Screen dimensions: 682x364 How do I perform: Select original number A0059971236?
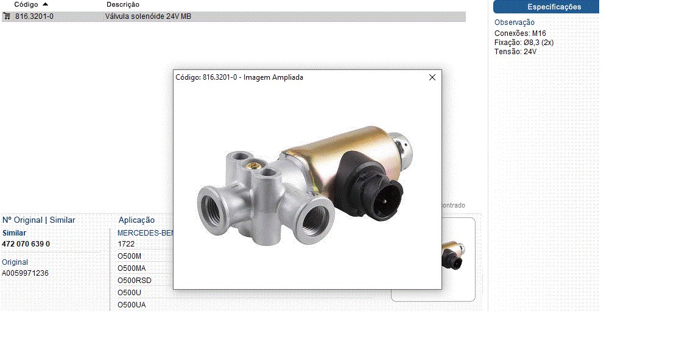click(25, 273)
